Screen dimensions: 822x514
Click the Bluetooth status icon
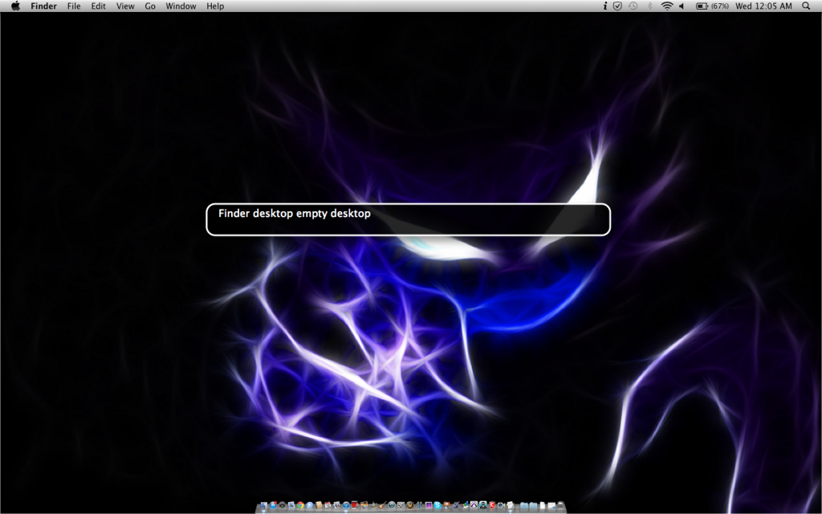coord(650,6)
